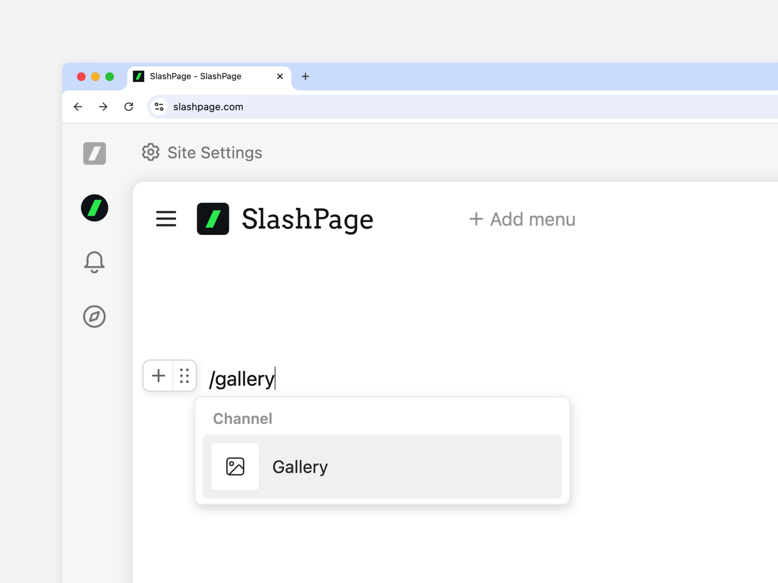This screenshot has height=583, width=778.
Task: Click the gray SlashPage sidebar logo
Action: pos(94,153)
